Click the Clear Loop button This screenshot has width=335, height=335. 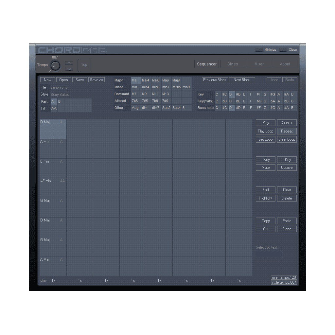(x=287, y=139)
